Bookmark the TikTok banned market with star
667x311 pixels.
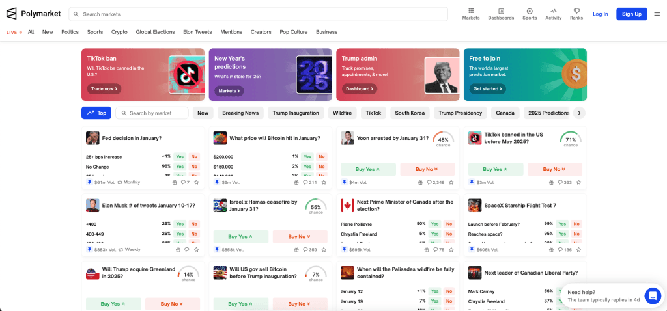[578, 183]
